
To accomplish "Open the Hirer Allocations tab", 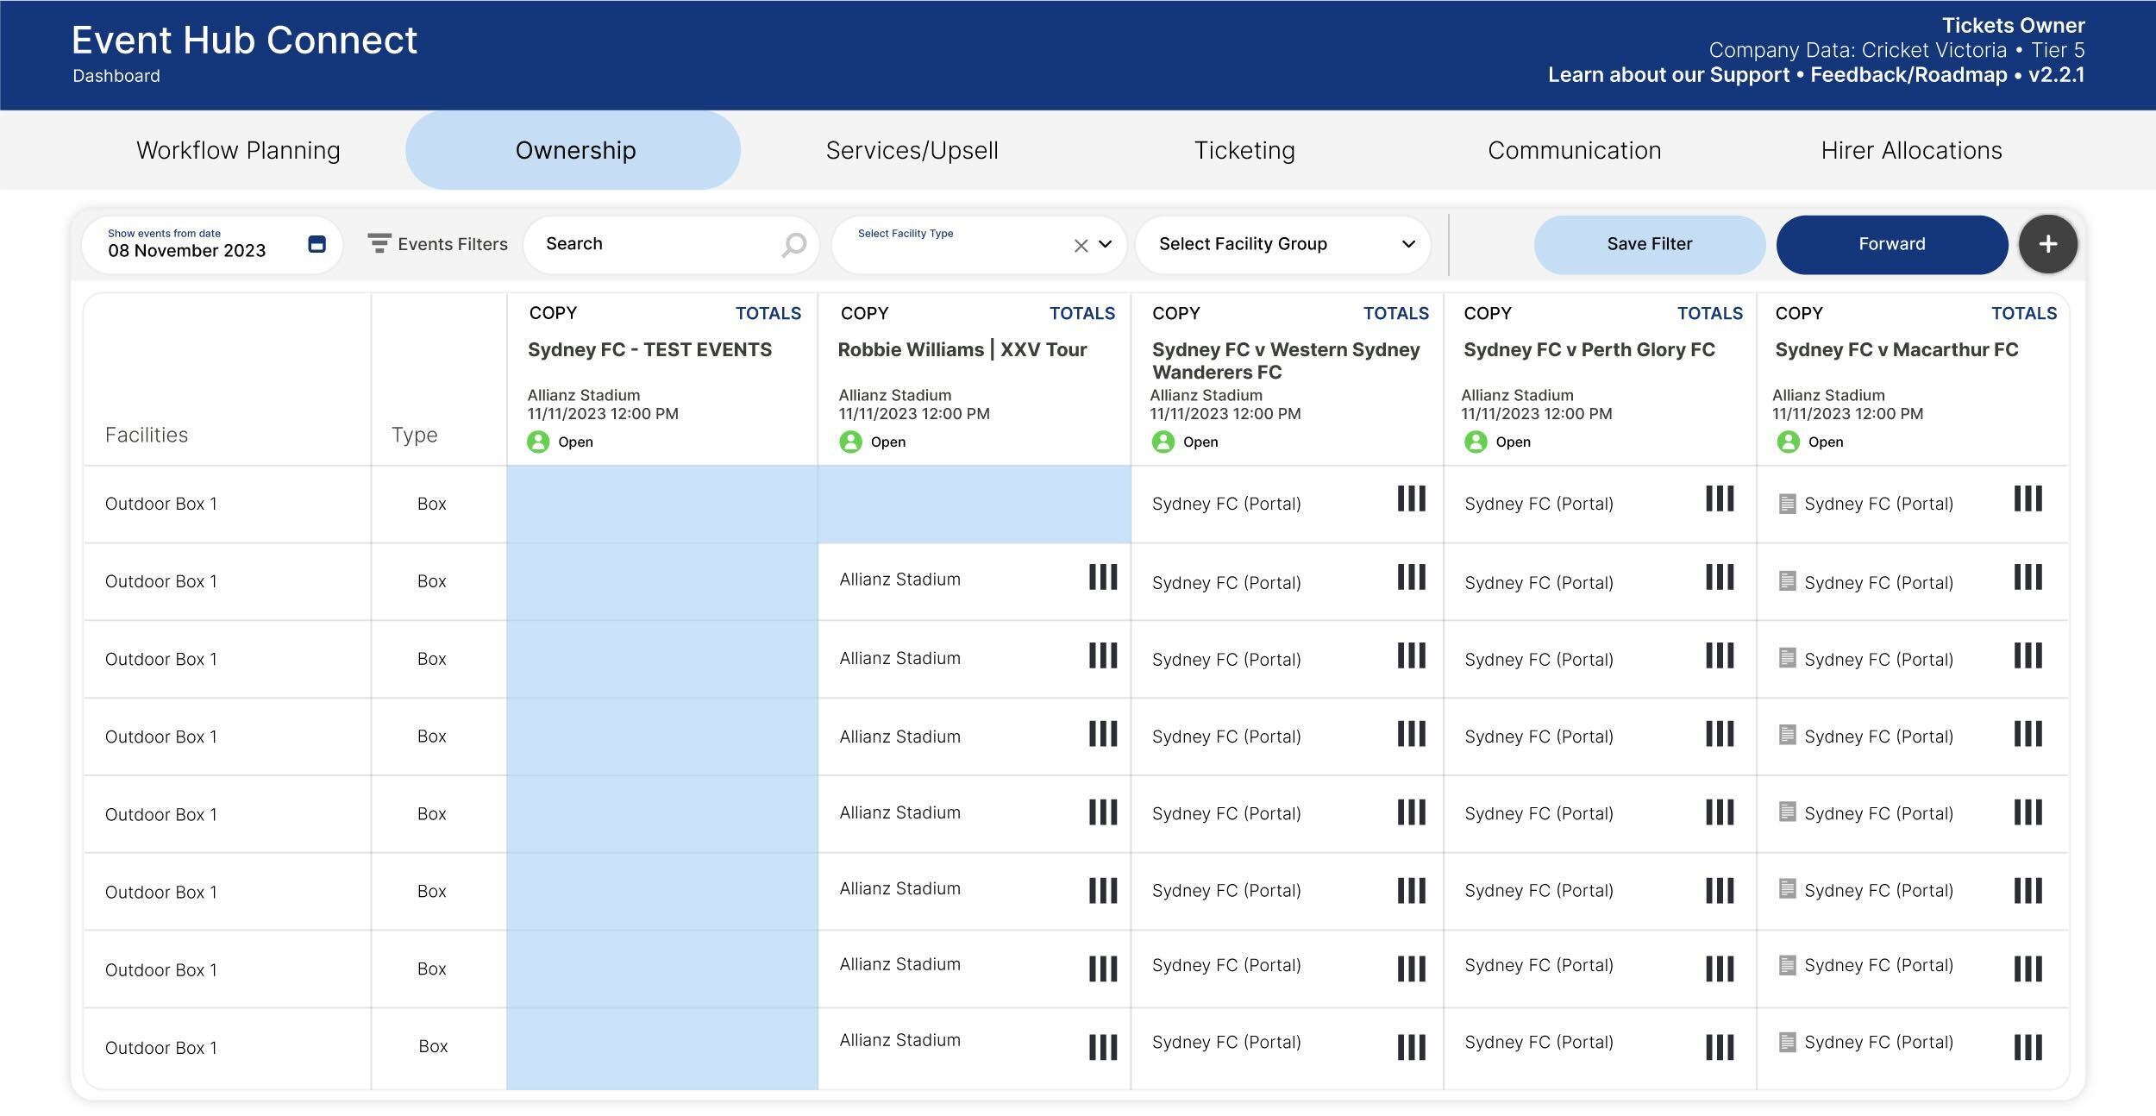I will coord(1910,150).
